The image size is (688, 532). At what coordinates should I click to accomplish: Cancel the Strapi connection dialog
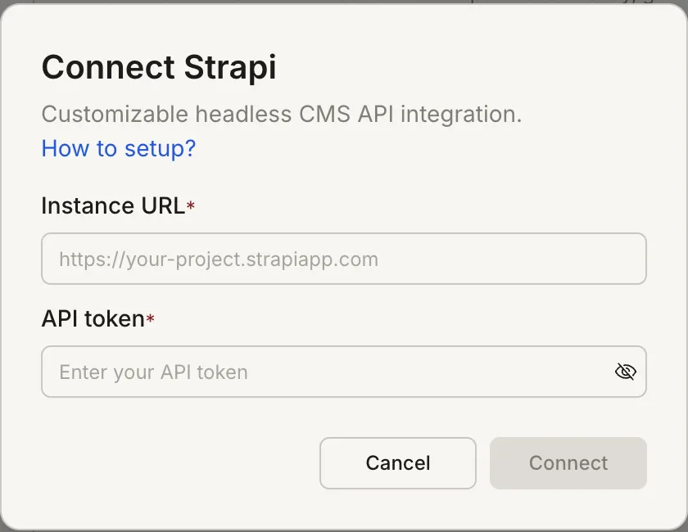pos(397,463)
